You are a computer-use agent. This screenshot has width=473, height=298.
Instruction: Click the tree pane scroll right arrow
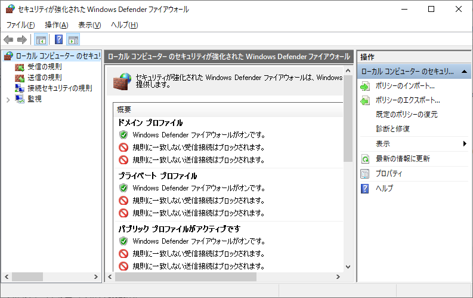pos(96,277)
